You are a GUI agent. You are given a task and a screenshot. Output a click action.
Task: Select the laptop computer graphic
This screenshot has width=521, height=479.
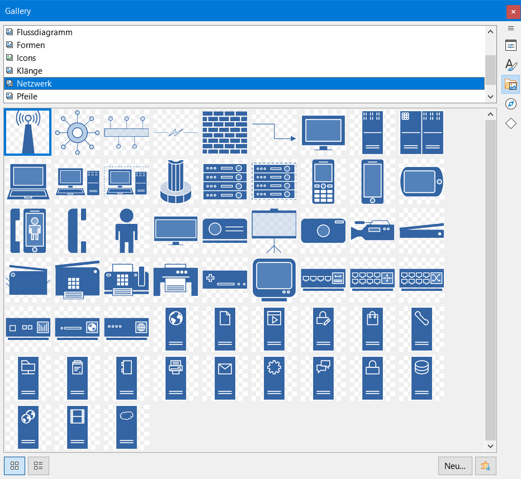coord(28,181)
